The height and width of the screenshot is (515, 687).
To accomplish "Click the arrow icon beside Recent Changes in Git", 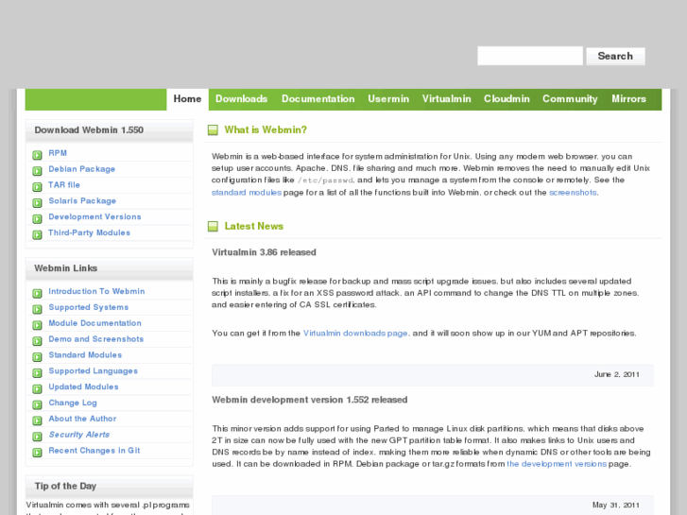I will point(37,453).
